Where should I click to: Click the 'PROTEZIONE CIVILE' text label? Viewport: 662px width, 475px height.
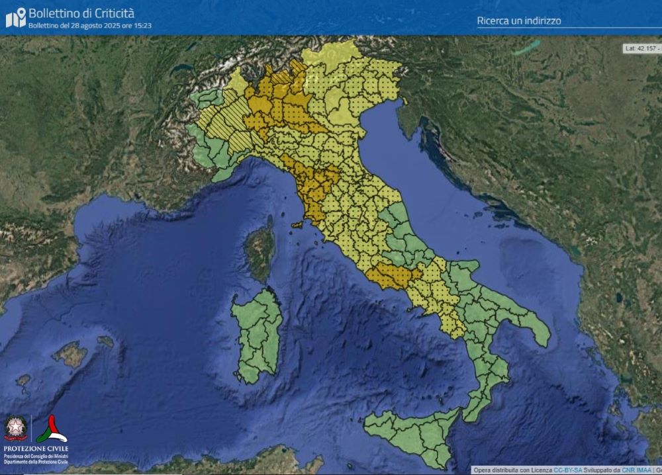(x=36, y=449)
